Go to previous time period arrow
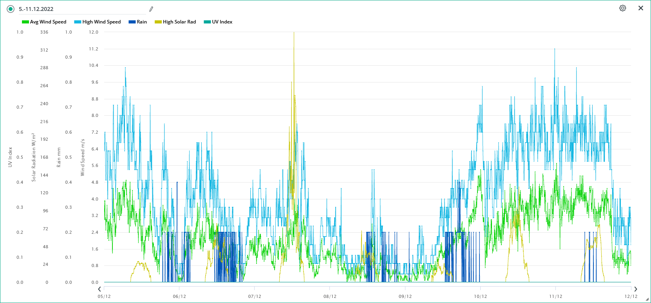 (99, 289)
